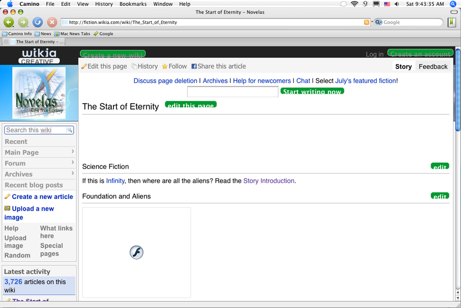Click the Wikia Creative logo
Image resolution: width=461 pixels, height=308 pixels.
[x=39, y=56]
